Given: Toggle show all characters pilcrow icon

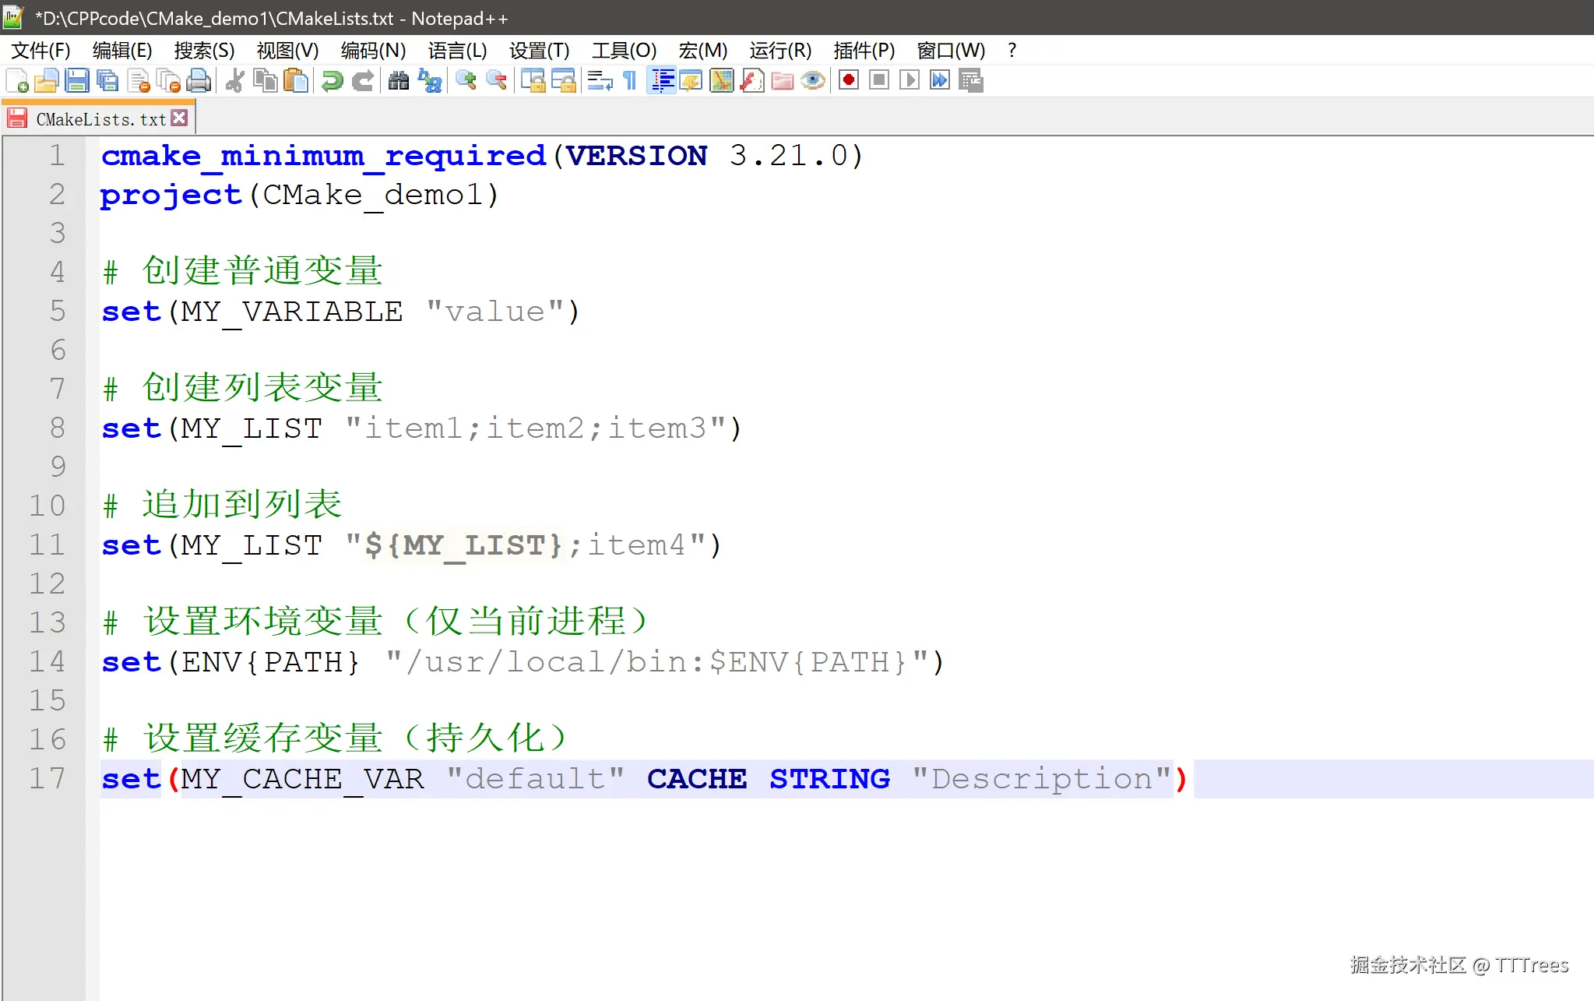Looking at the screenshot, I should pos(630,81).
